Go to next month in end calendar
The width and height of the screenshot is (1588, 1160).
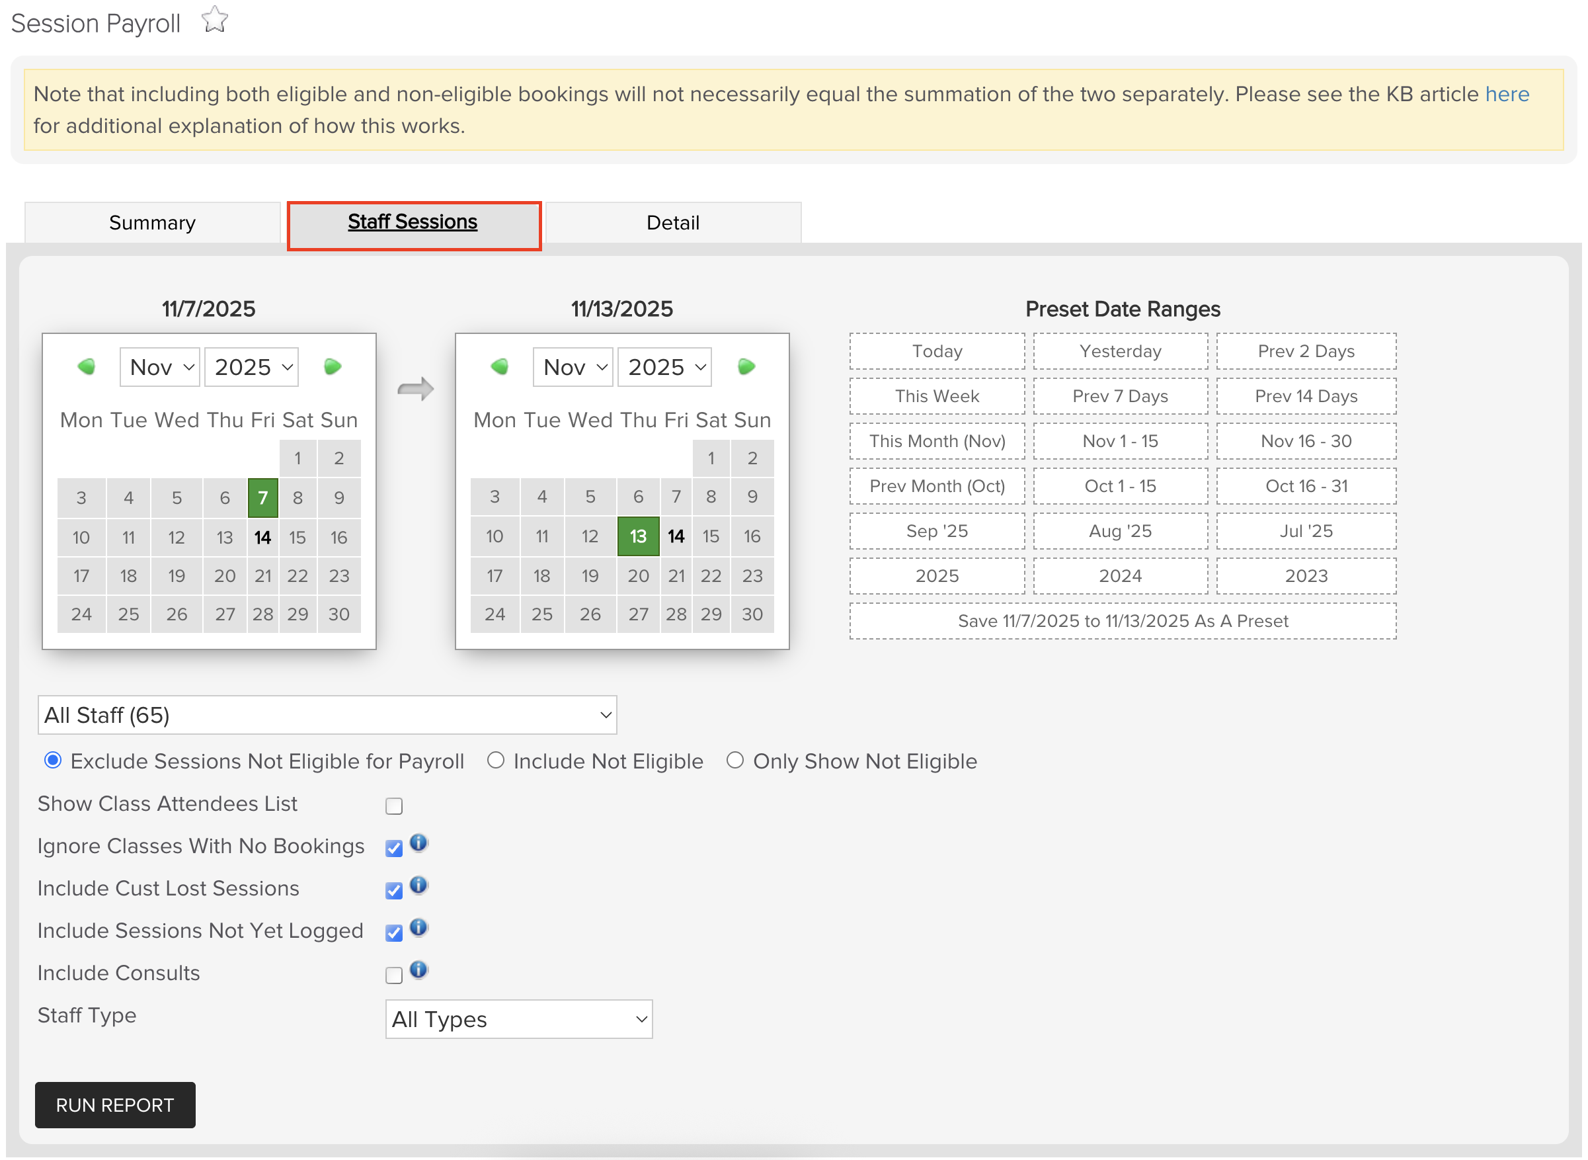[x=746, y=366]
